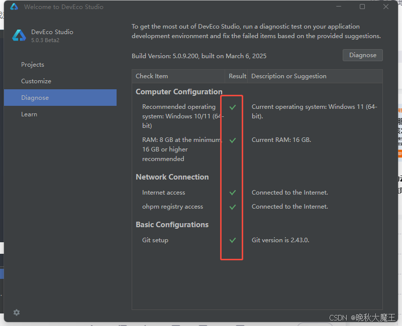Click the Build Version 5.0.9.200 text
The width and height of the screenshot is (402, 326).
click(199, 56)
